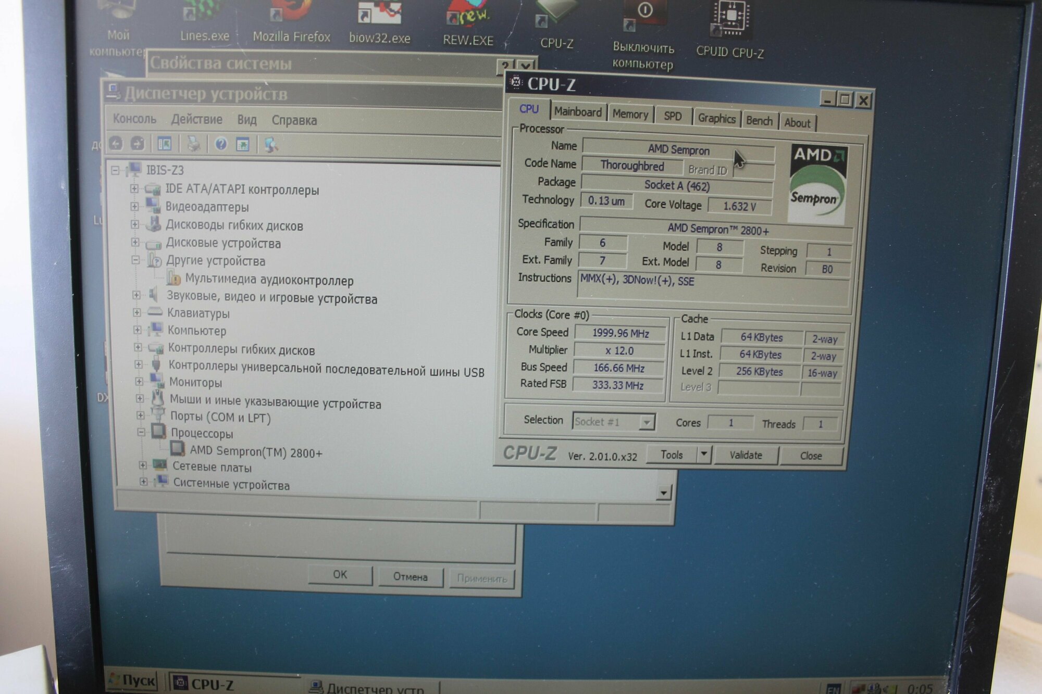Switch to the Memory tab in CPU-Z

pos(630,114)
